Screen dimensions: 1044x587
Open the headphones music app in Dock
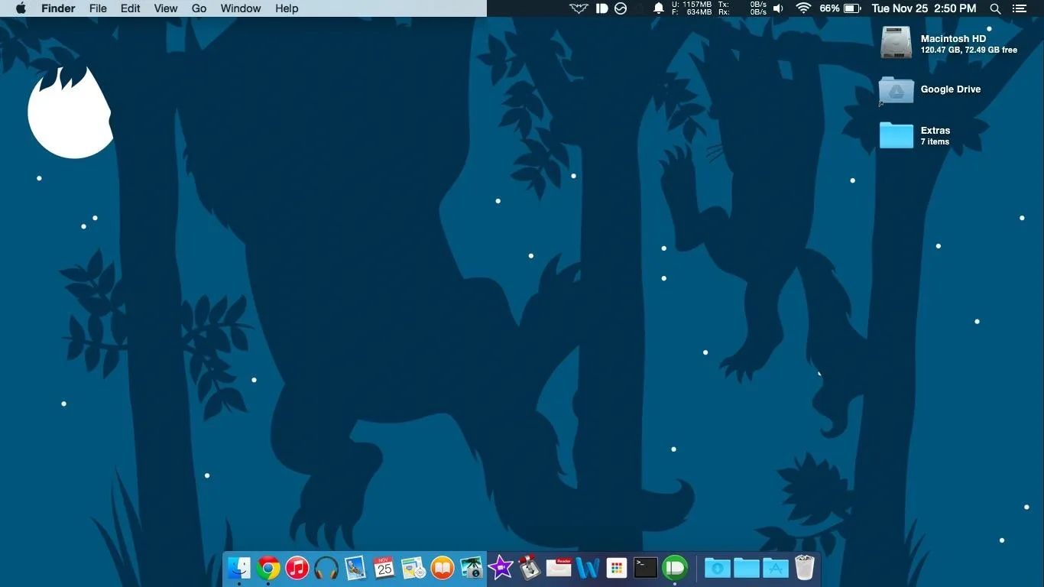tap(326, 568)
